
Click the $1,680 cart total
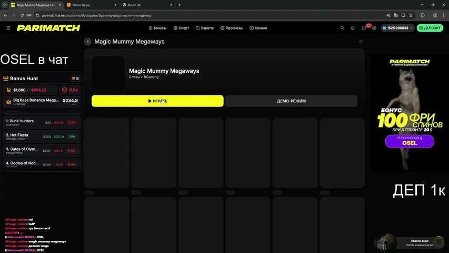click(19, 90)
